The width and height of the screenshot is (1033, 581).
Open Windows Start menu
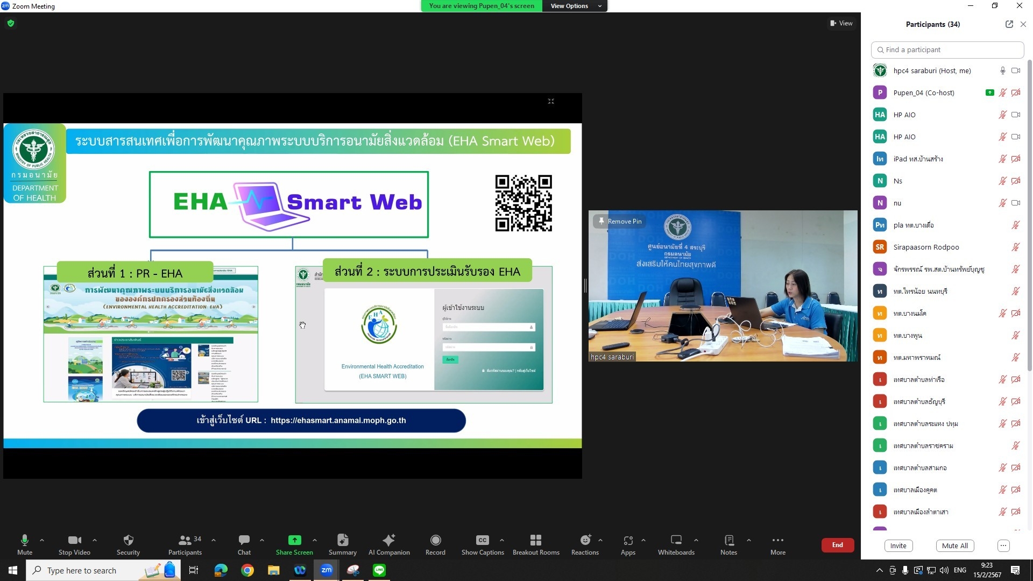click(13, 570)
